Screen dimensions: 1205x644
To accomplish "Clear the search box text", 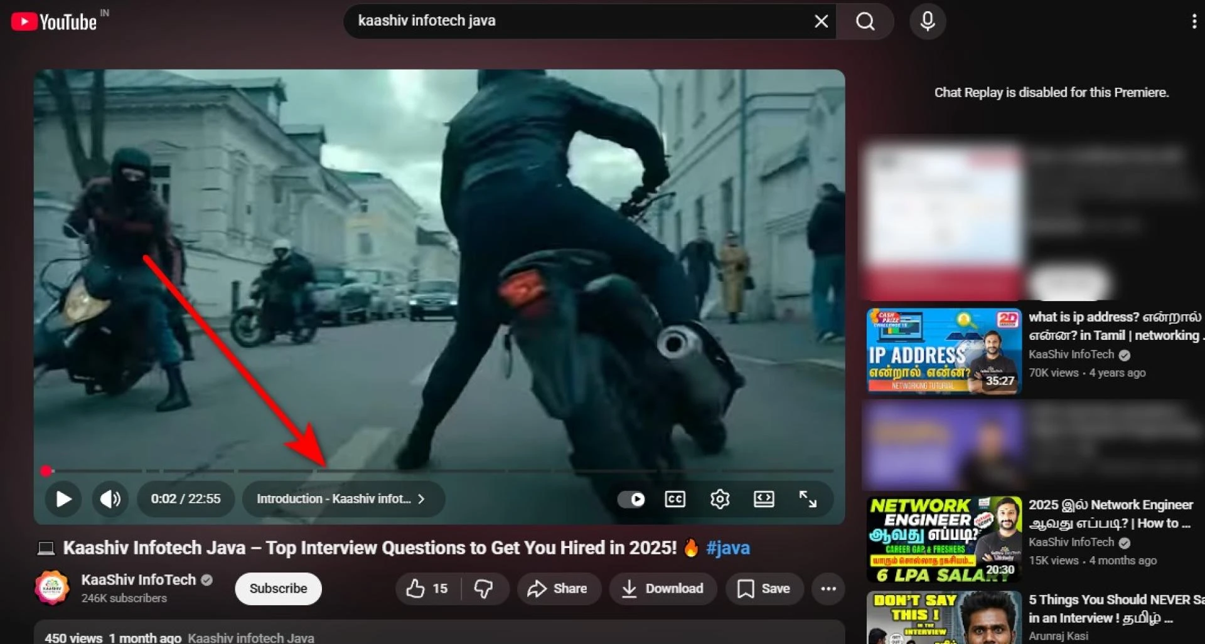I will pos(820,21).
